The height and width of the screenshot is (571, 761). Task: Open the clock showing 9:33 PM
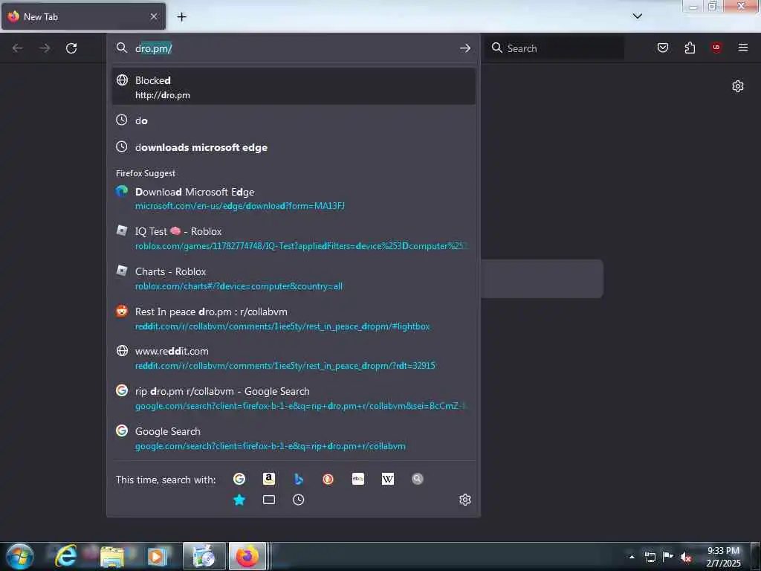(723, 557)
